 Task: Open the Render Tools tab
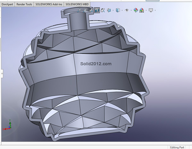tap(24, 4)
